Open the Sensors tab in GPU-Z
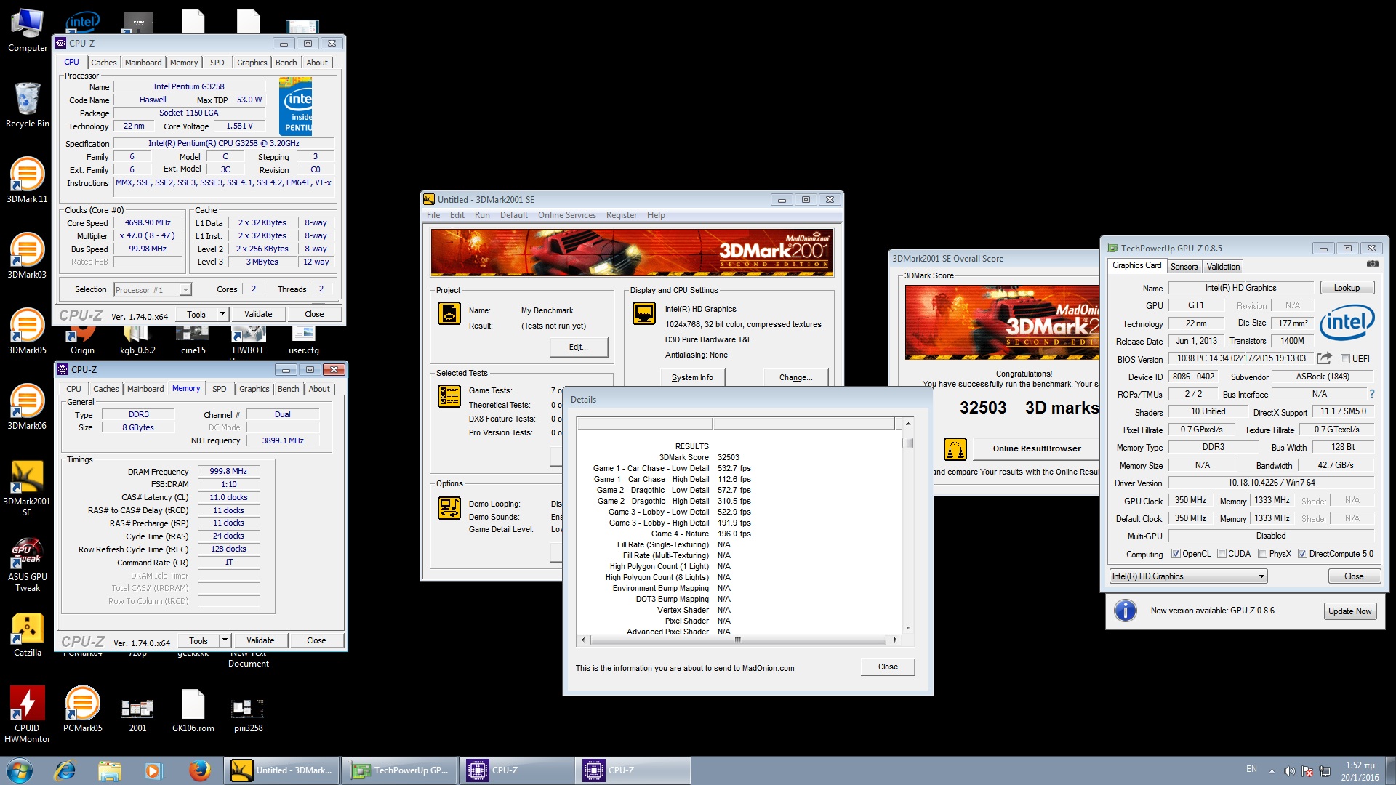This screenshot has width=1396, height=785. [x=1184, y=267]
